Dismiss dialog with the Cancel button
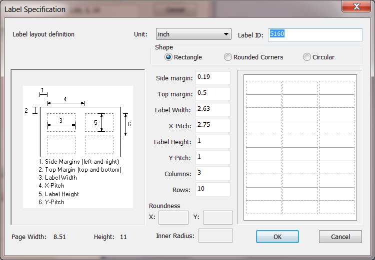 tap(340, 237)
